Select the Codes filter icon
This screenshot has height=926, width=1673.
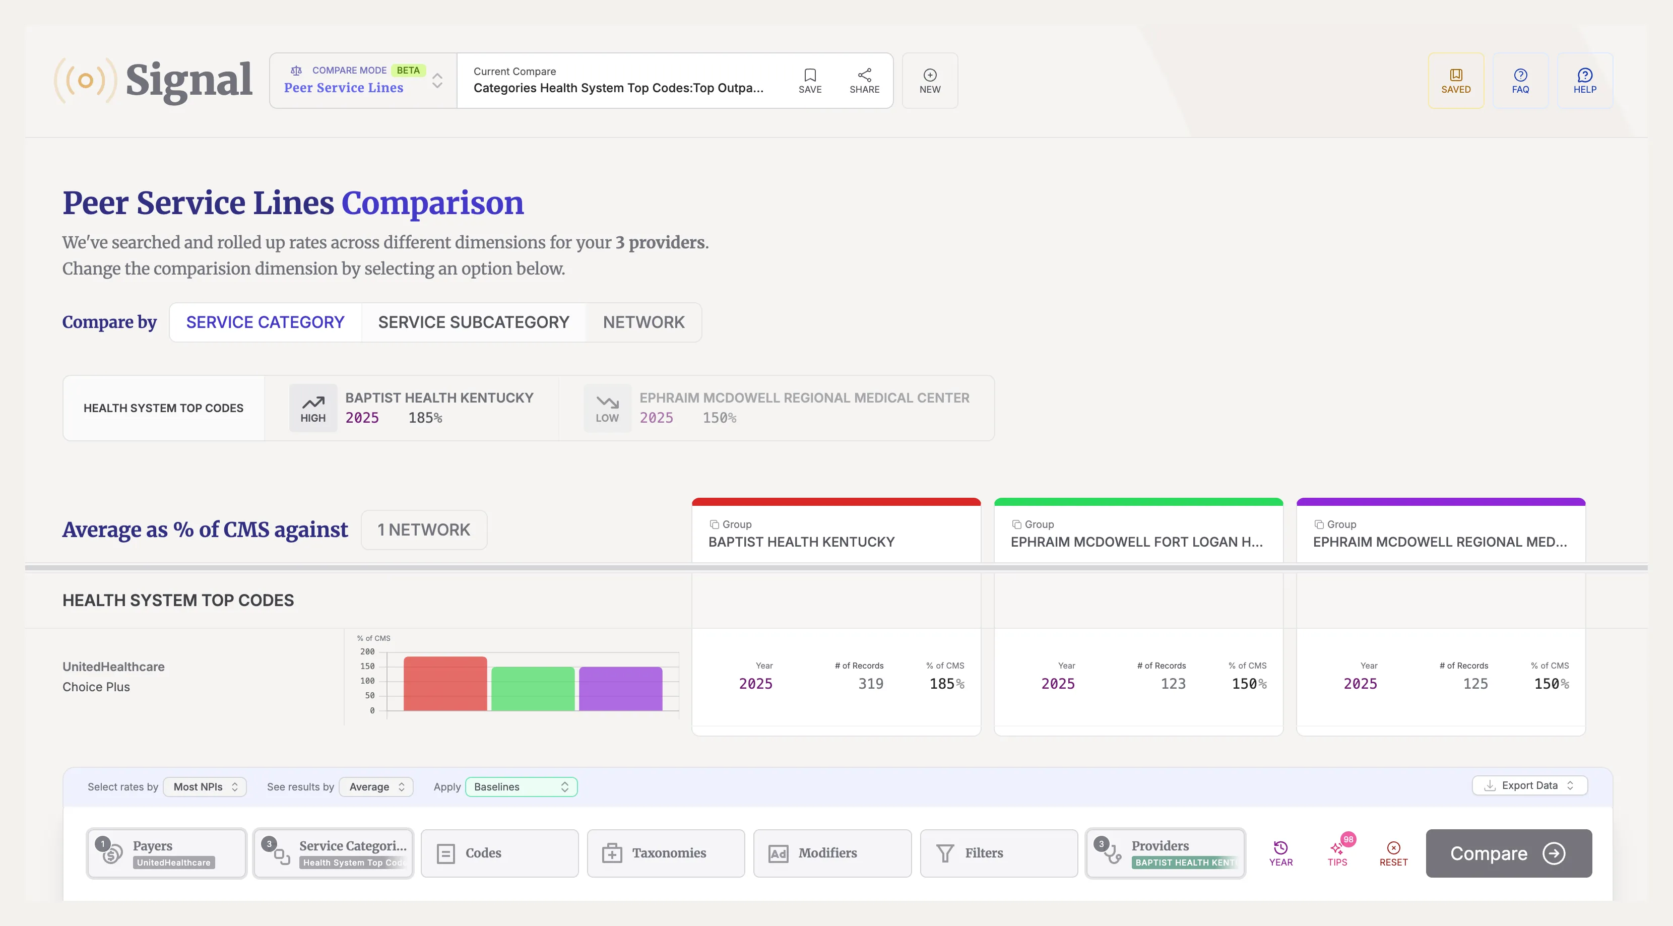click(499, 852)
